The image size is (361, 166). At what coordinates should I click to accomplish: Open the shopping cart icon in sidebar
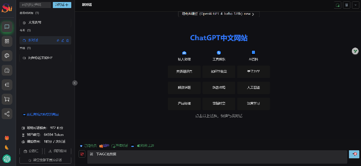coord(7,99)
